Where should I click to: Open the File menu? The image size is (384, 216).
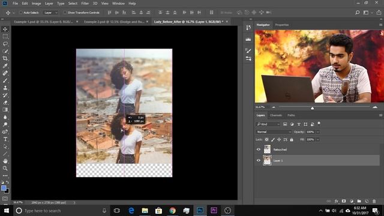click(x=15, y=4)
